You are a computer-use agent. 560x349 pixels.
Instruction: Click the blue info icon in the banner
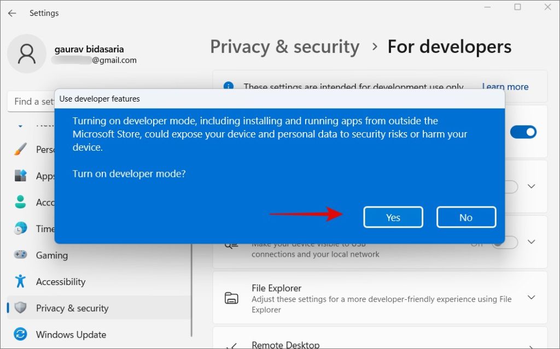click(229, 86)
